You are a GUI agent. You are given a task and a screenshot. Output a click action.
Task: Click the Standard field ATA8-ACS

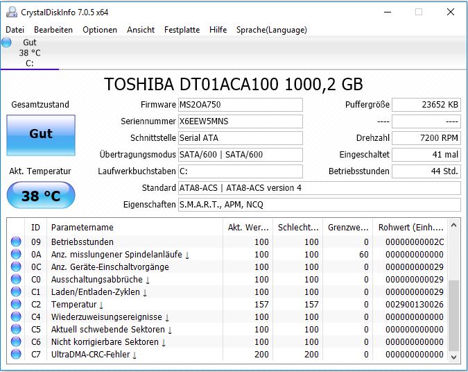(x=320, y=188)
